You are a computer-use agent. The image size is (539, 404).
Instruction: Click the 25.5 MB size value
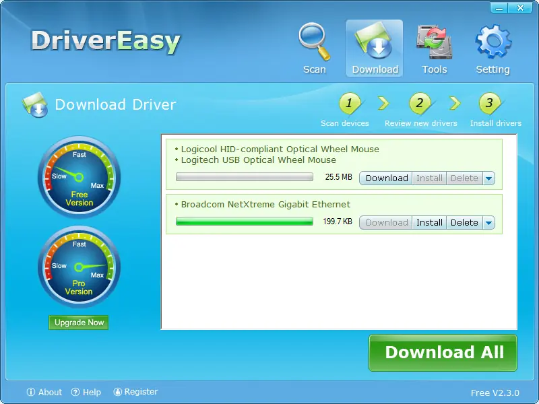[339, 177]
